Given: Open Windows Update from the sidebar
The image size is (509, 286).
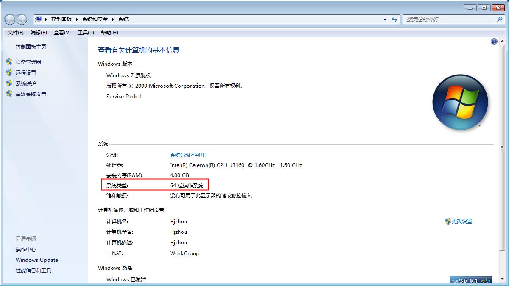Looking at the screenshot, I should [x=36, y=260].
